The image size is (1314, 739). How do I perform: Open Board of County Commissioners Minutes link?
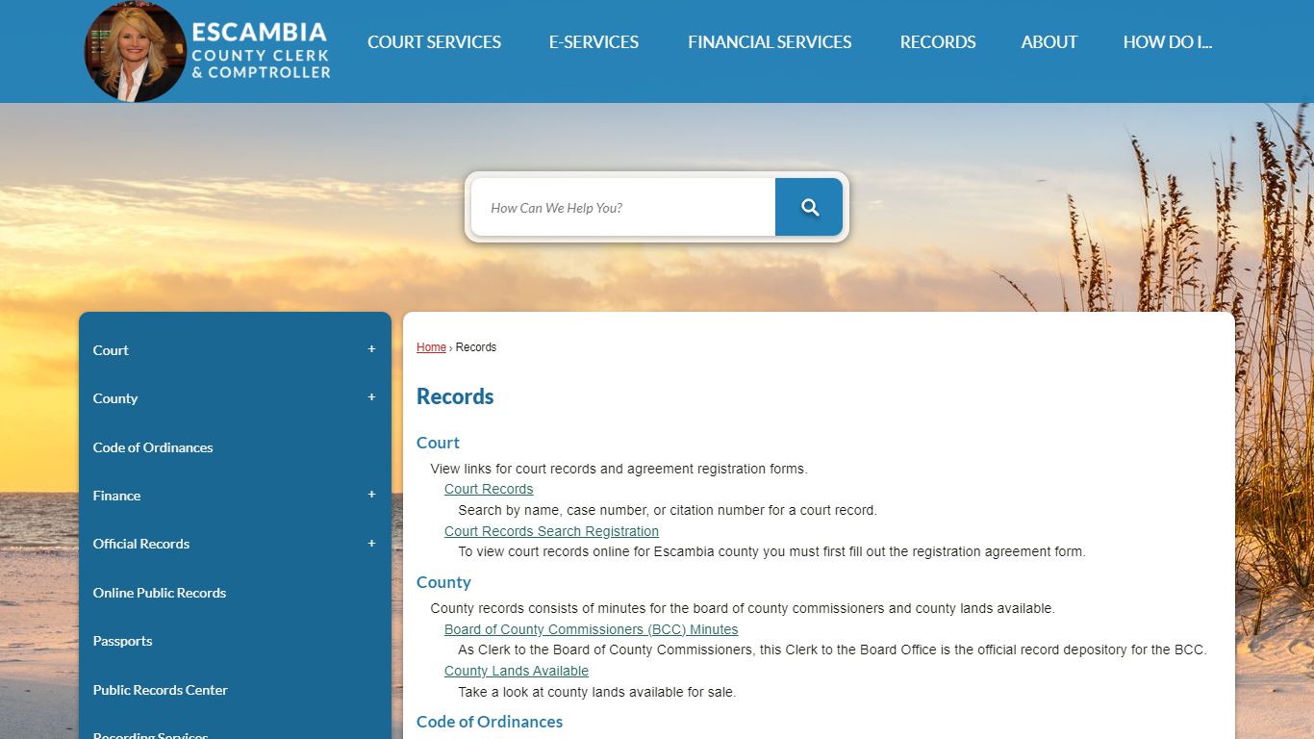click(591, 629)
